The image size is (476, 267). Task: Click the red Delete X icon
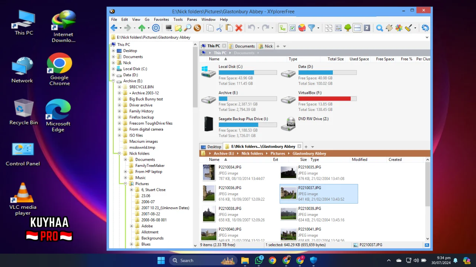point(239,28)
